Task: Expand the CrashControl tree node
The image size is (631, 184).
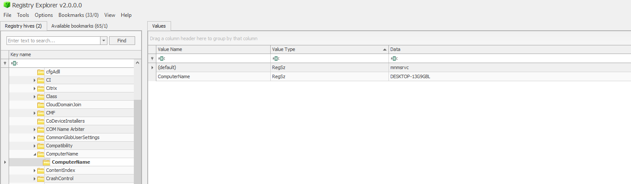Action: 35,178
